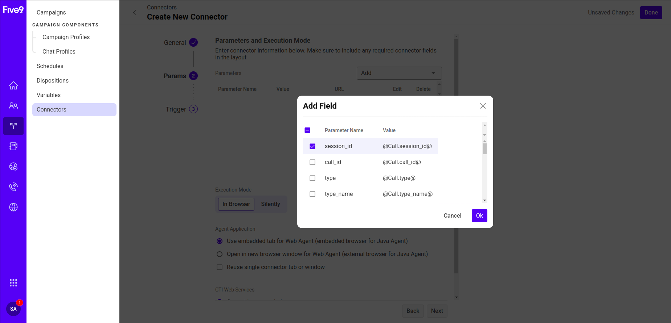
Task: Click the phone call icon in sidebar
Action: pyautogui.click(x=13, y=187)
